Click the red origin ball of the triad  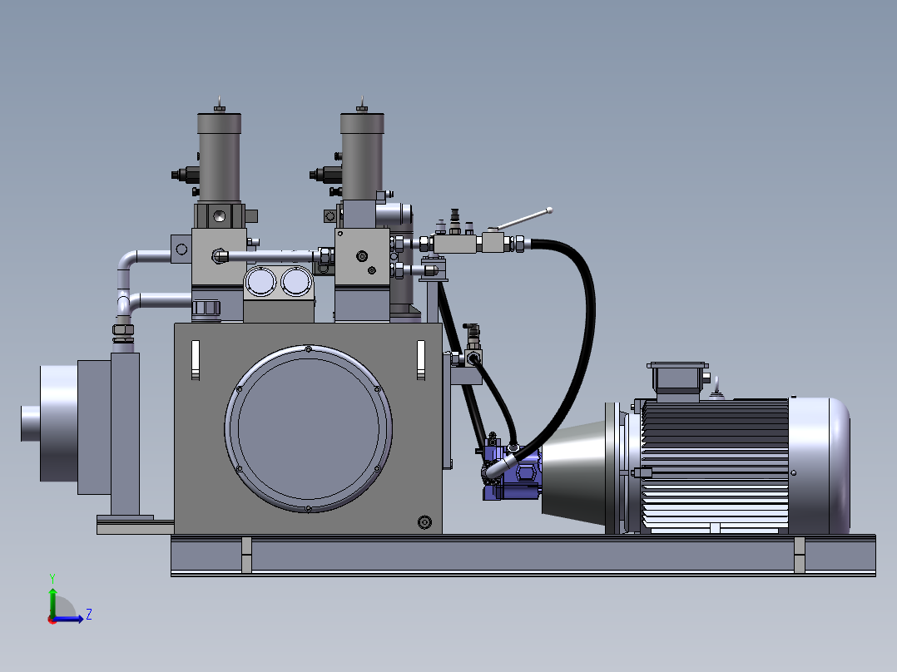(52, 620)
